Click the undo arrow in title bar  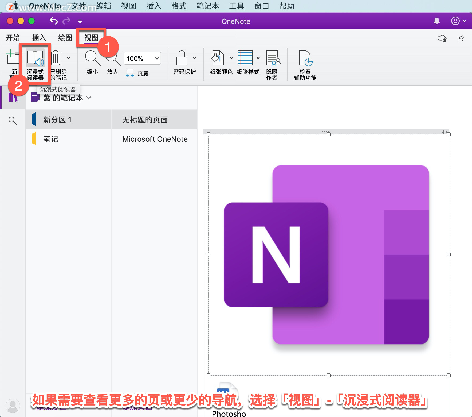pyautogui.click(x=54, y=21)
